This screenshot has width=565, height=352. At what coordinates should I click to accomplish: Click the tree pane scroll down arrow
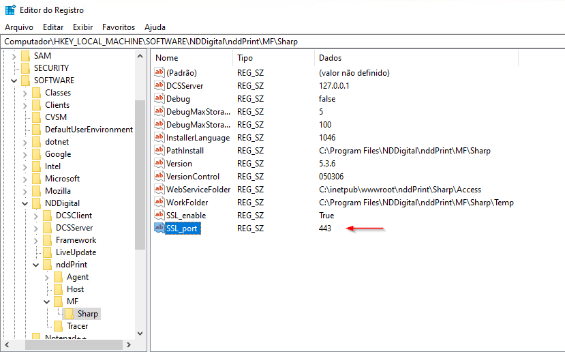click(140, 334)
